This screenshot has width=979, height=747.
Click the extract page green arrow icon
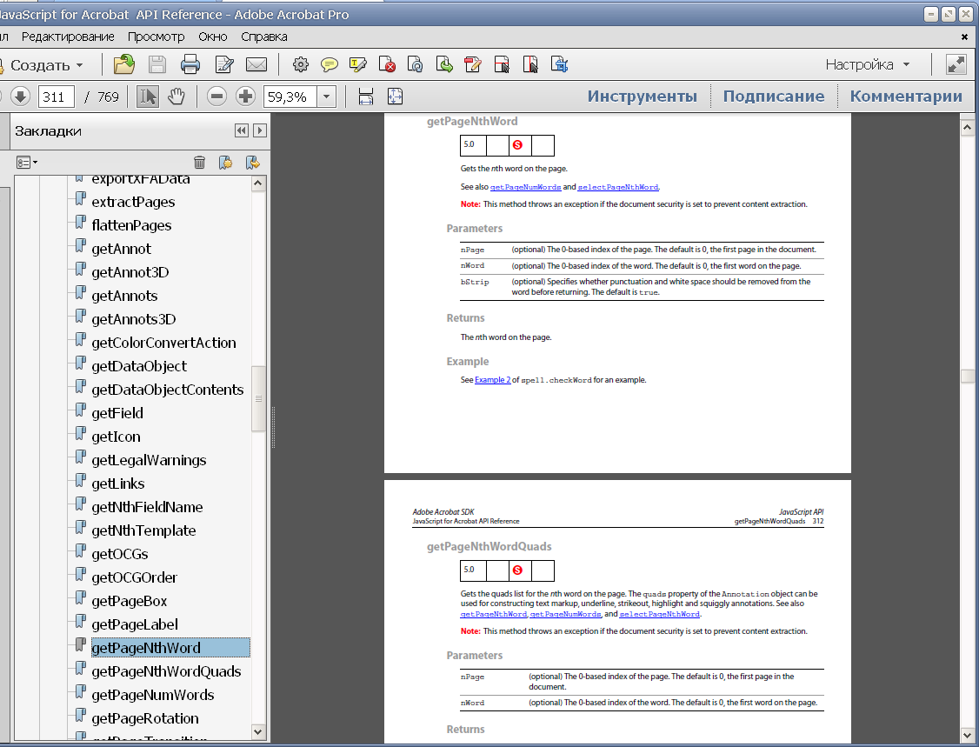pyautogui.click(x=444, y=64)
